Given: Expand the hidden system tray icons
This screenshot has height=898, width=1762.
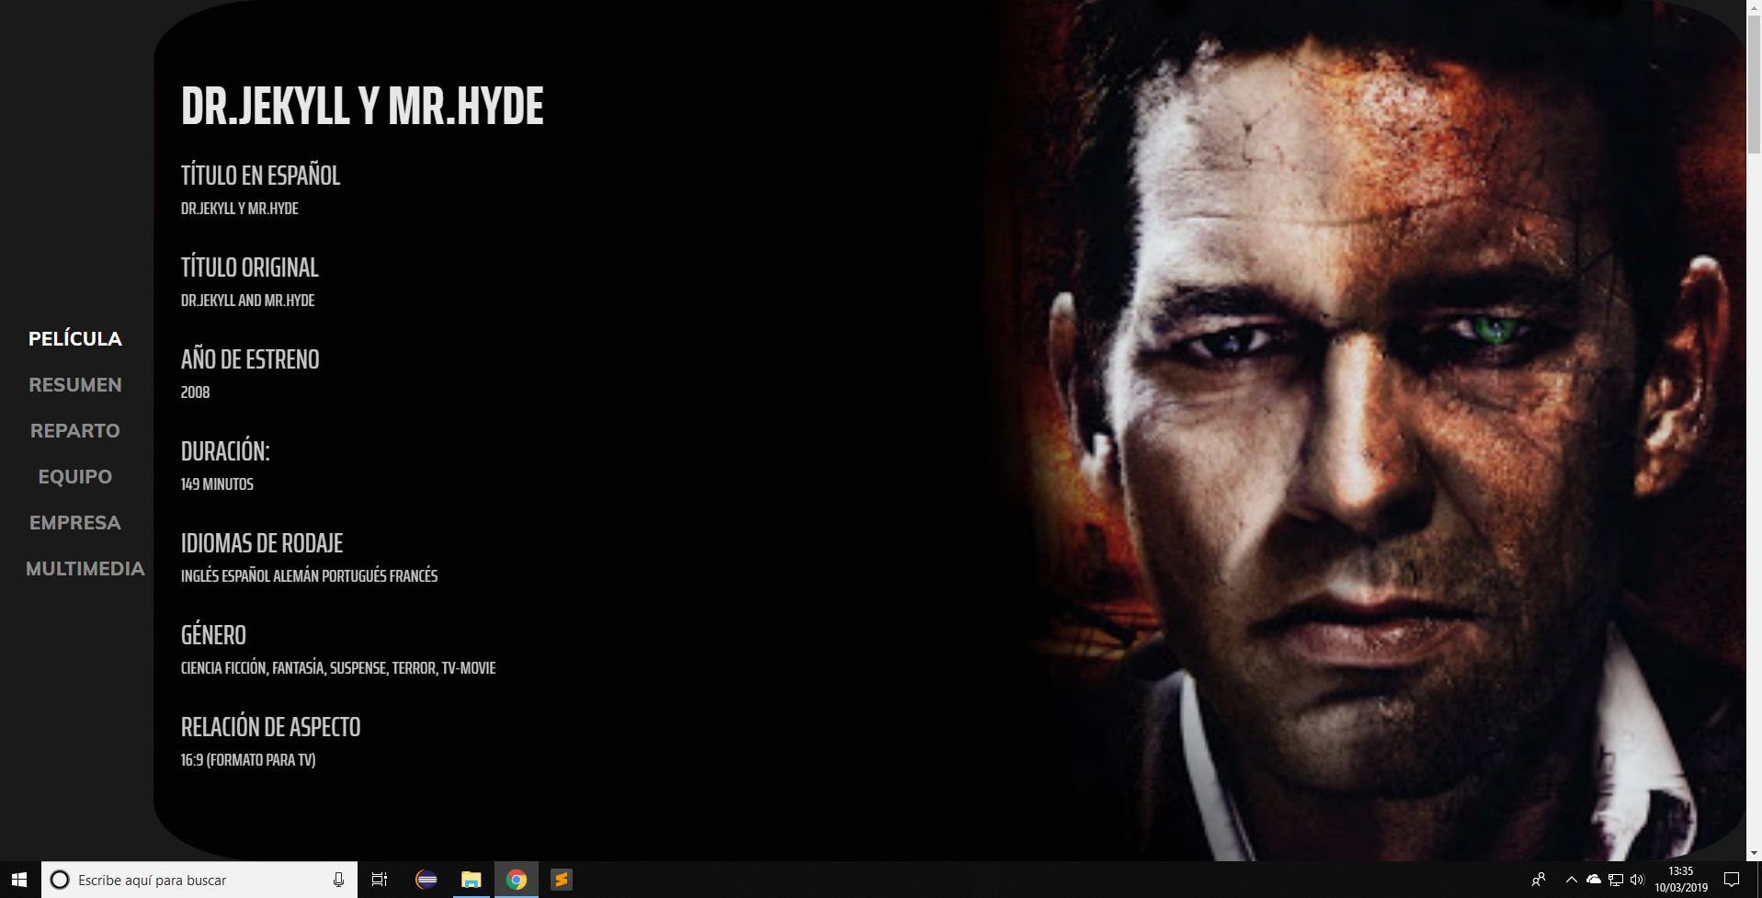Looking at the screenshot, I should point(1572,880).
